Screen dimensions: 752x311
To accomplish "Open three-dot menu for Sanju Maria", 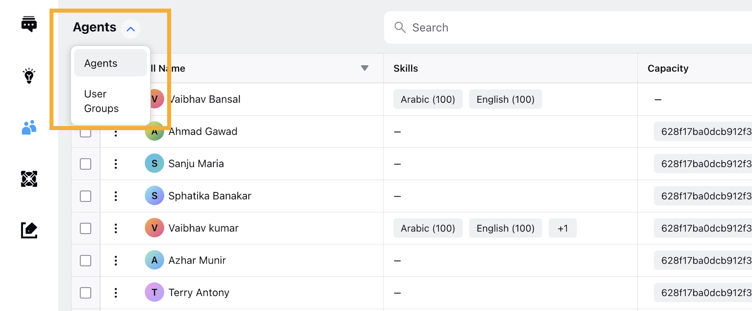I will (116, 164).
